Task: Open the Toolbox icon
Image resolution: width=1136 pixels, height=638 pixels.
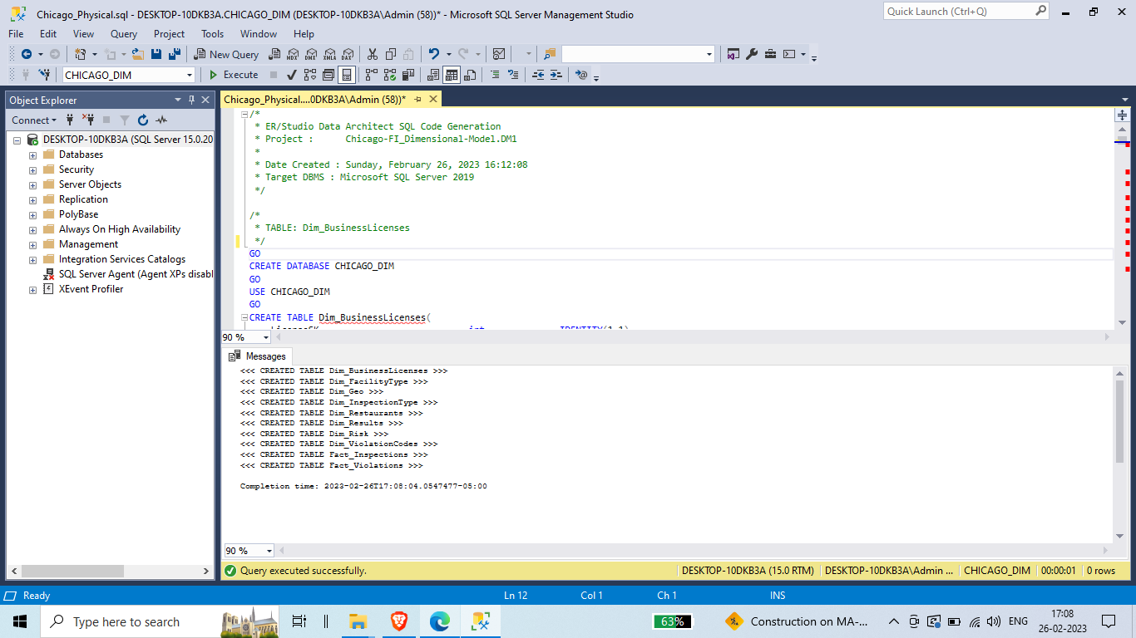Action: [770, 54]
